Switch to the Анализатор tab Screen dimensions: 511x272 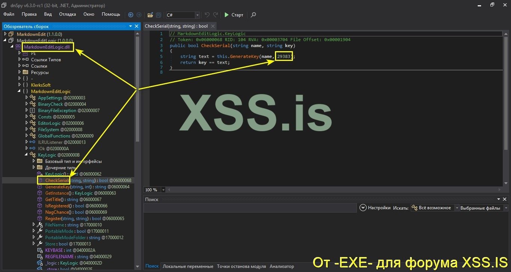coord(281,266)
